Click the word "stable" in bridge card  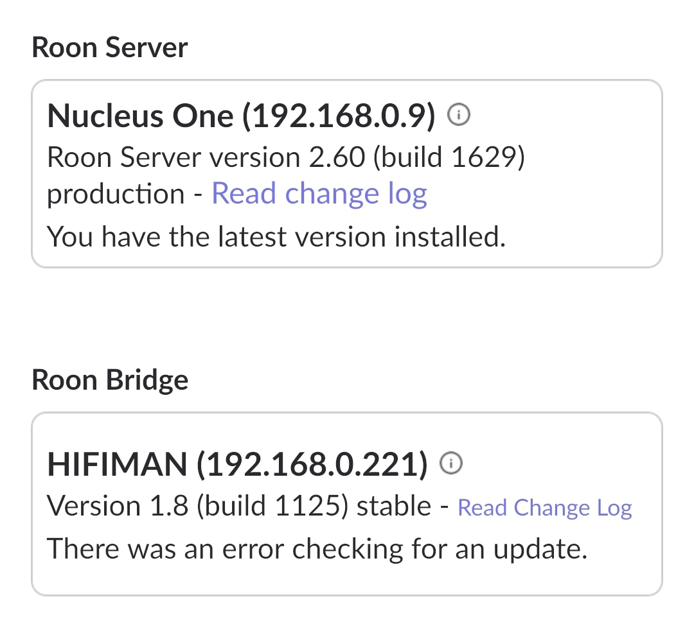point(393,507)
